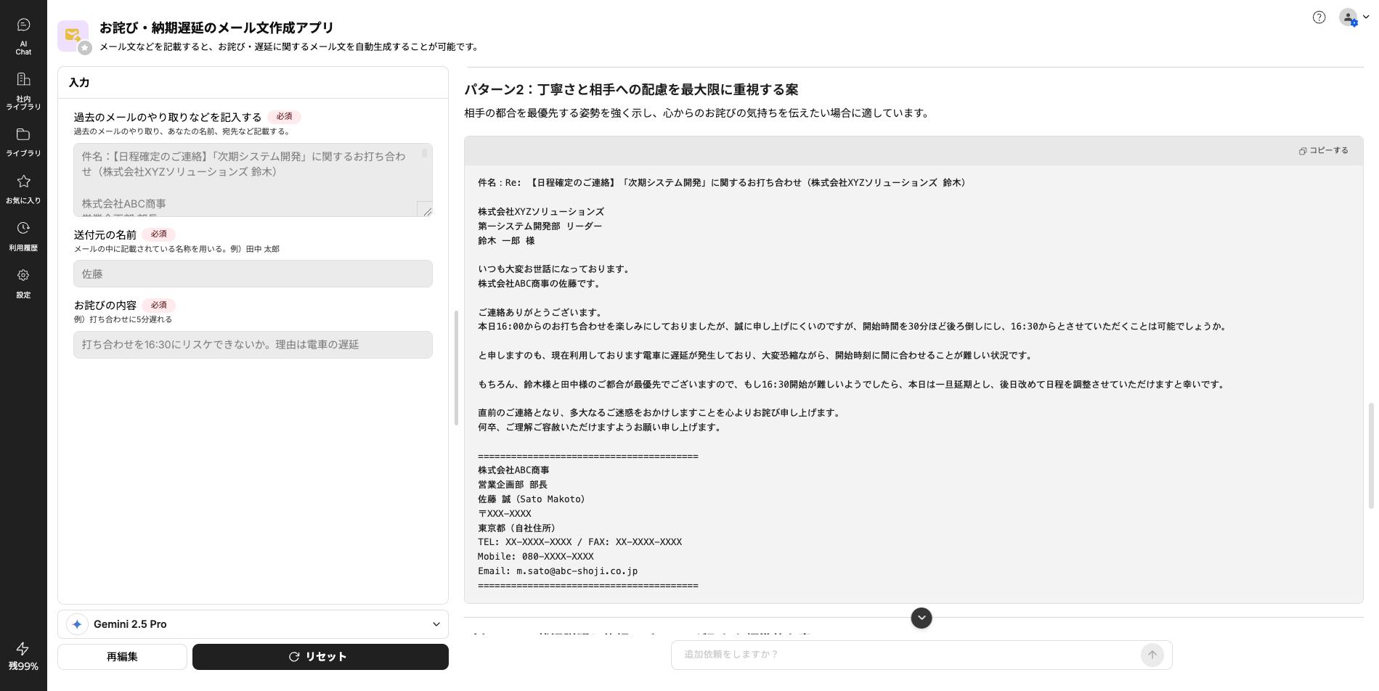Image resolution: width=1379 pixels, height=691 pixels.
Task: Click the scroll-down chevron button
Action: click(921, 618)
